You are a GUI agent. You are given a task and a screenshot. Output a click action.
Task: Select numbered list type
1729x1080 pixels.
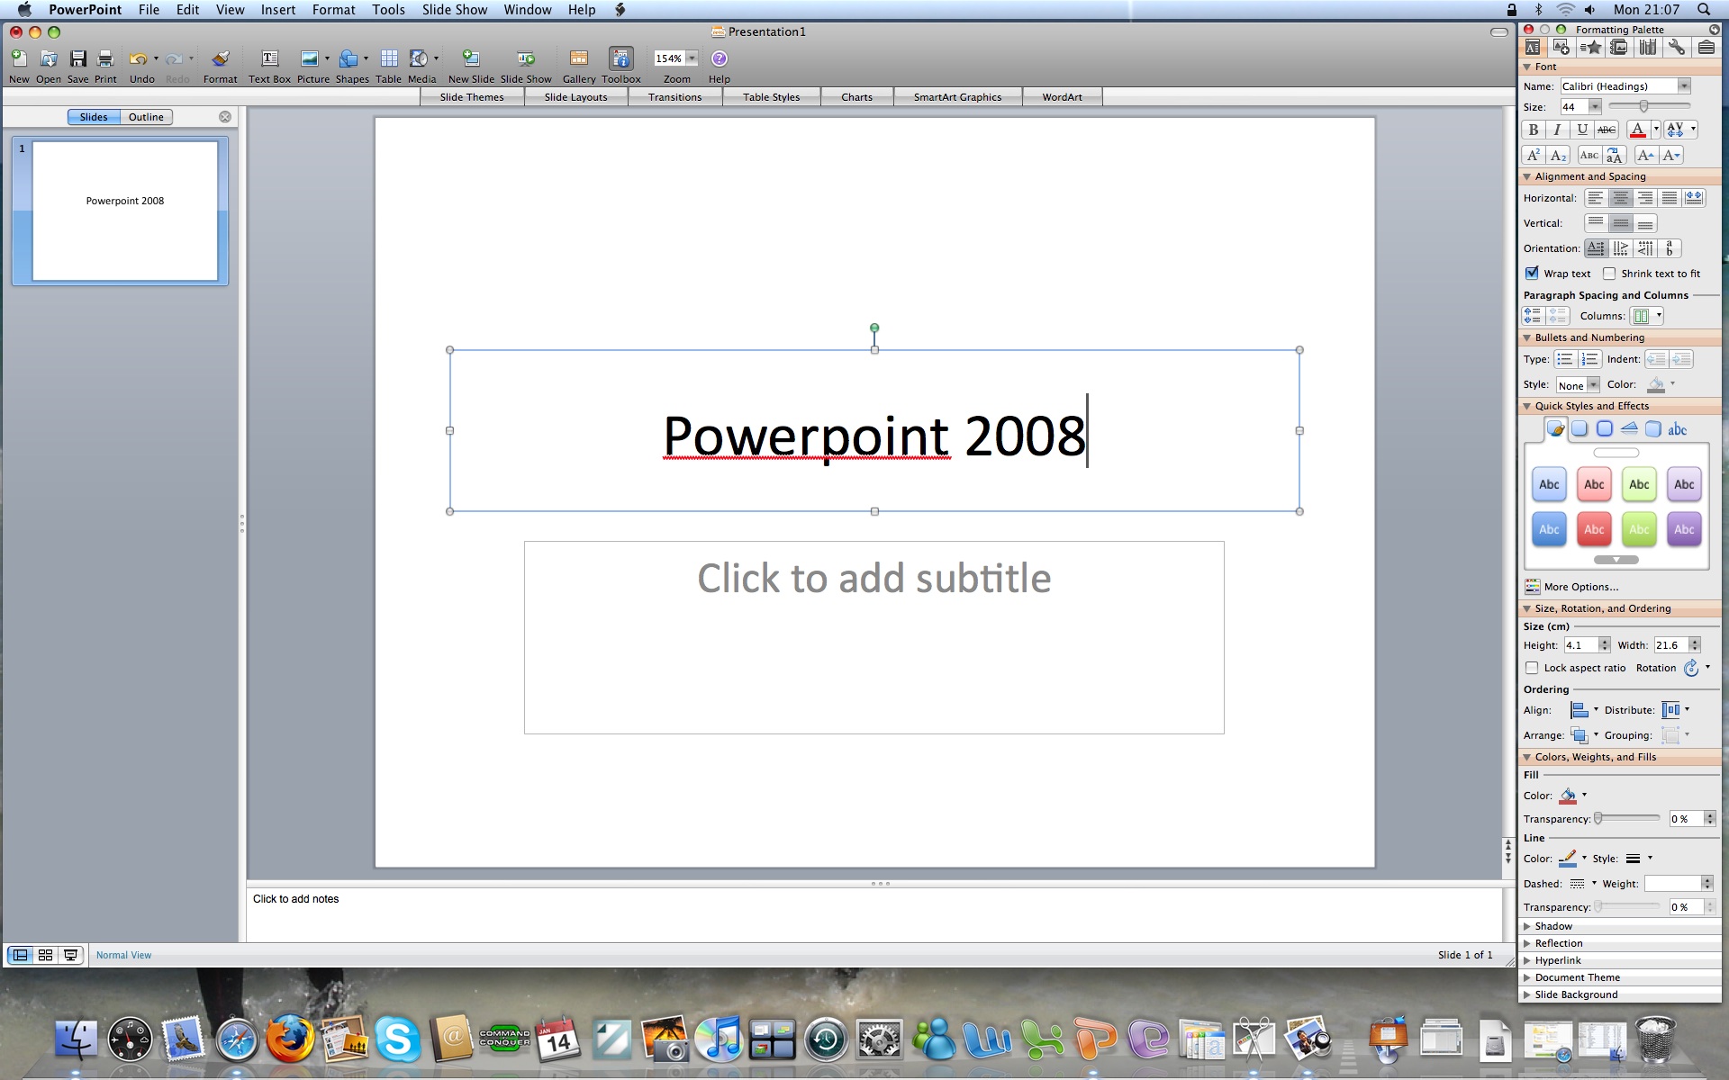(1589, 359)
